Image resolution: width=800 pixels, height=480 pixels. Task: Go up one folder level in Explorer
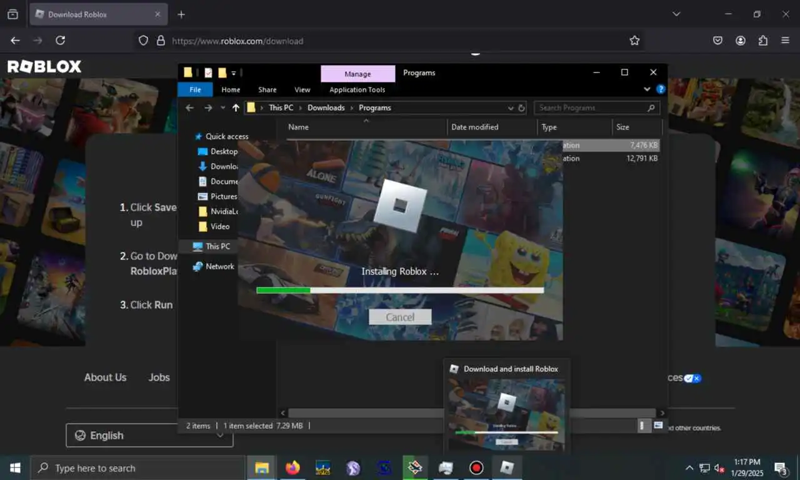tap(236, 107)
